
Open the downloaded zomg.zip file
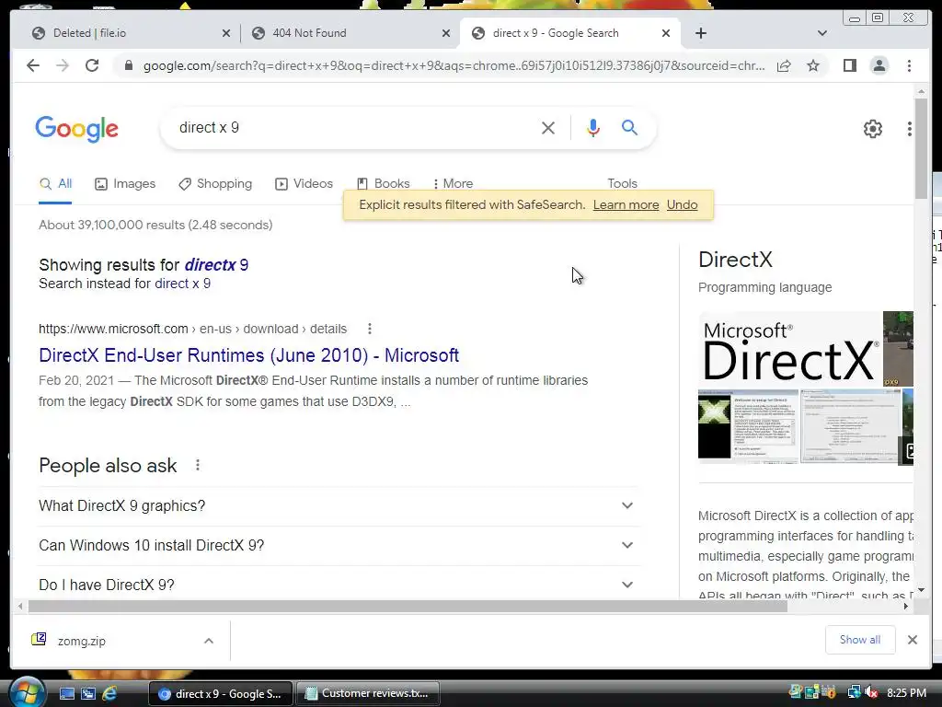tap(82, 641)
